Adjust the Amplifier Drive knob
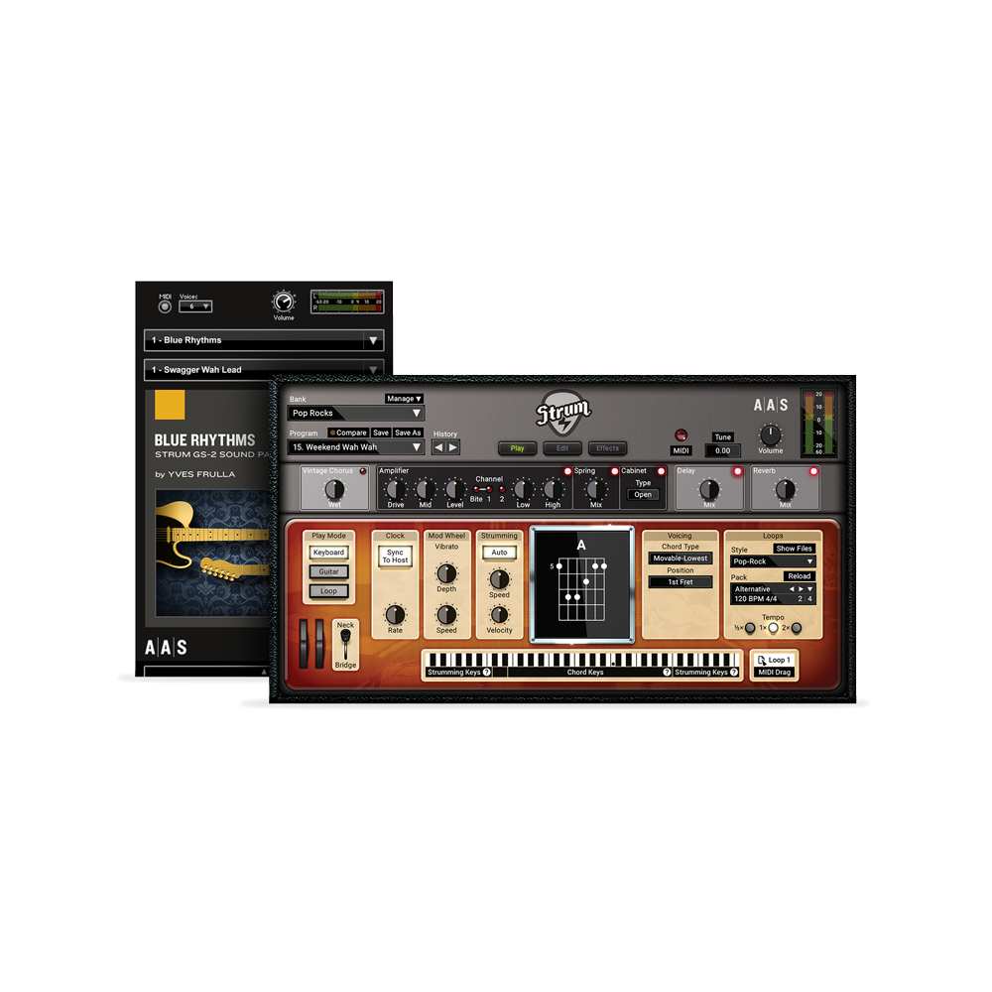 (x=394, y=490)
